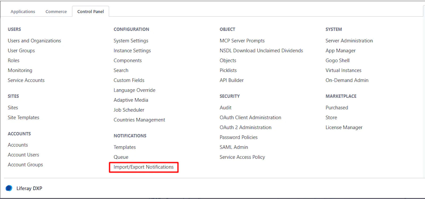425x199 pixels.
Task: Open the Marketplace Store
Action: click(x=331, y=118)
